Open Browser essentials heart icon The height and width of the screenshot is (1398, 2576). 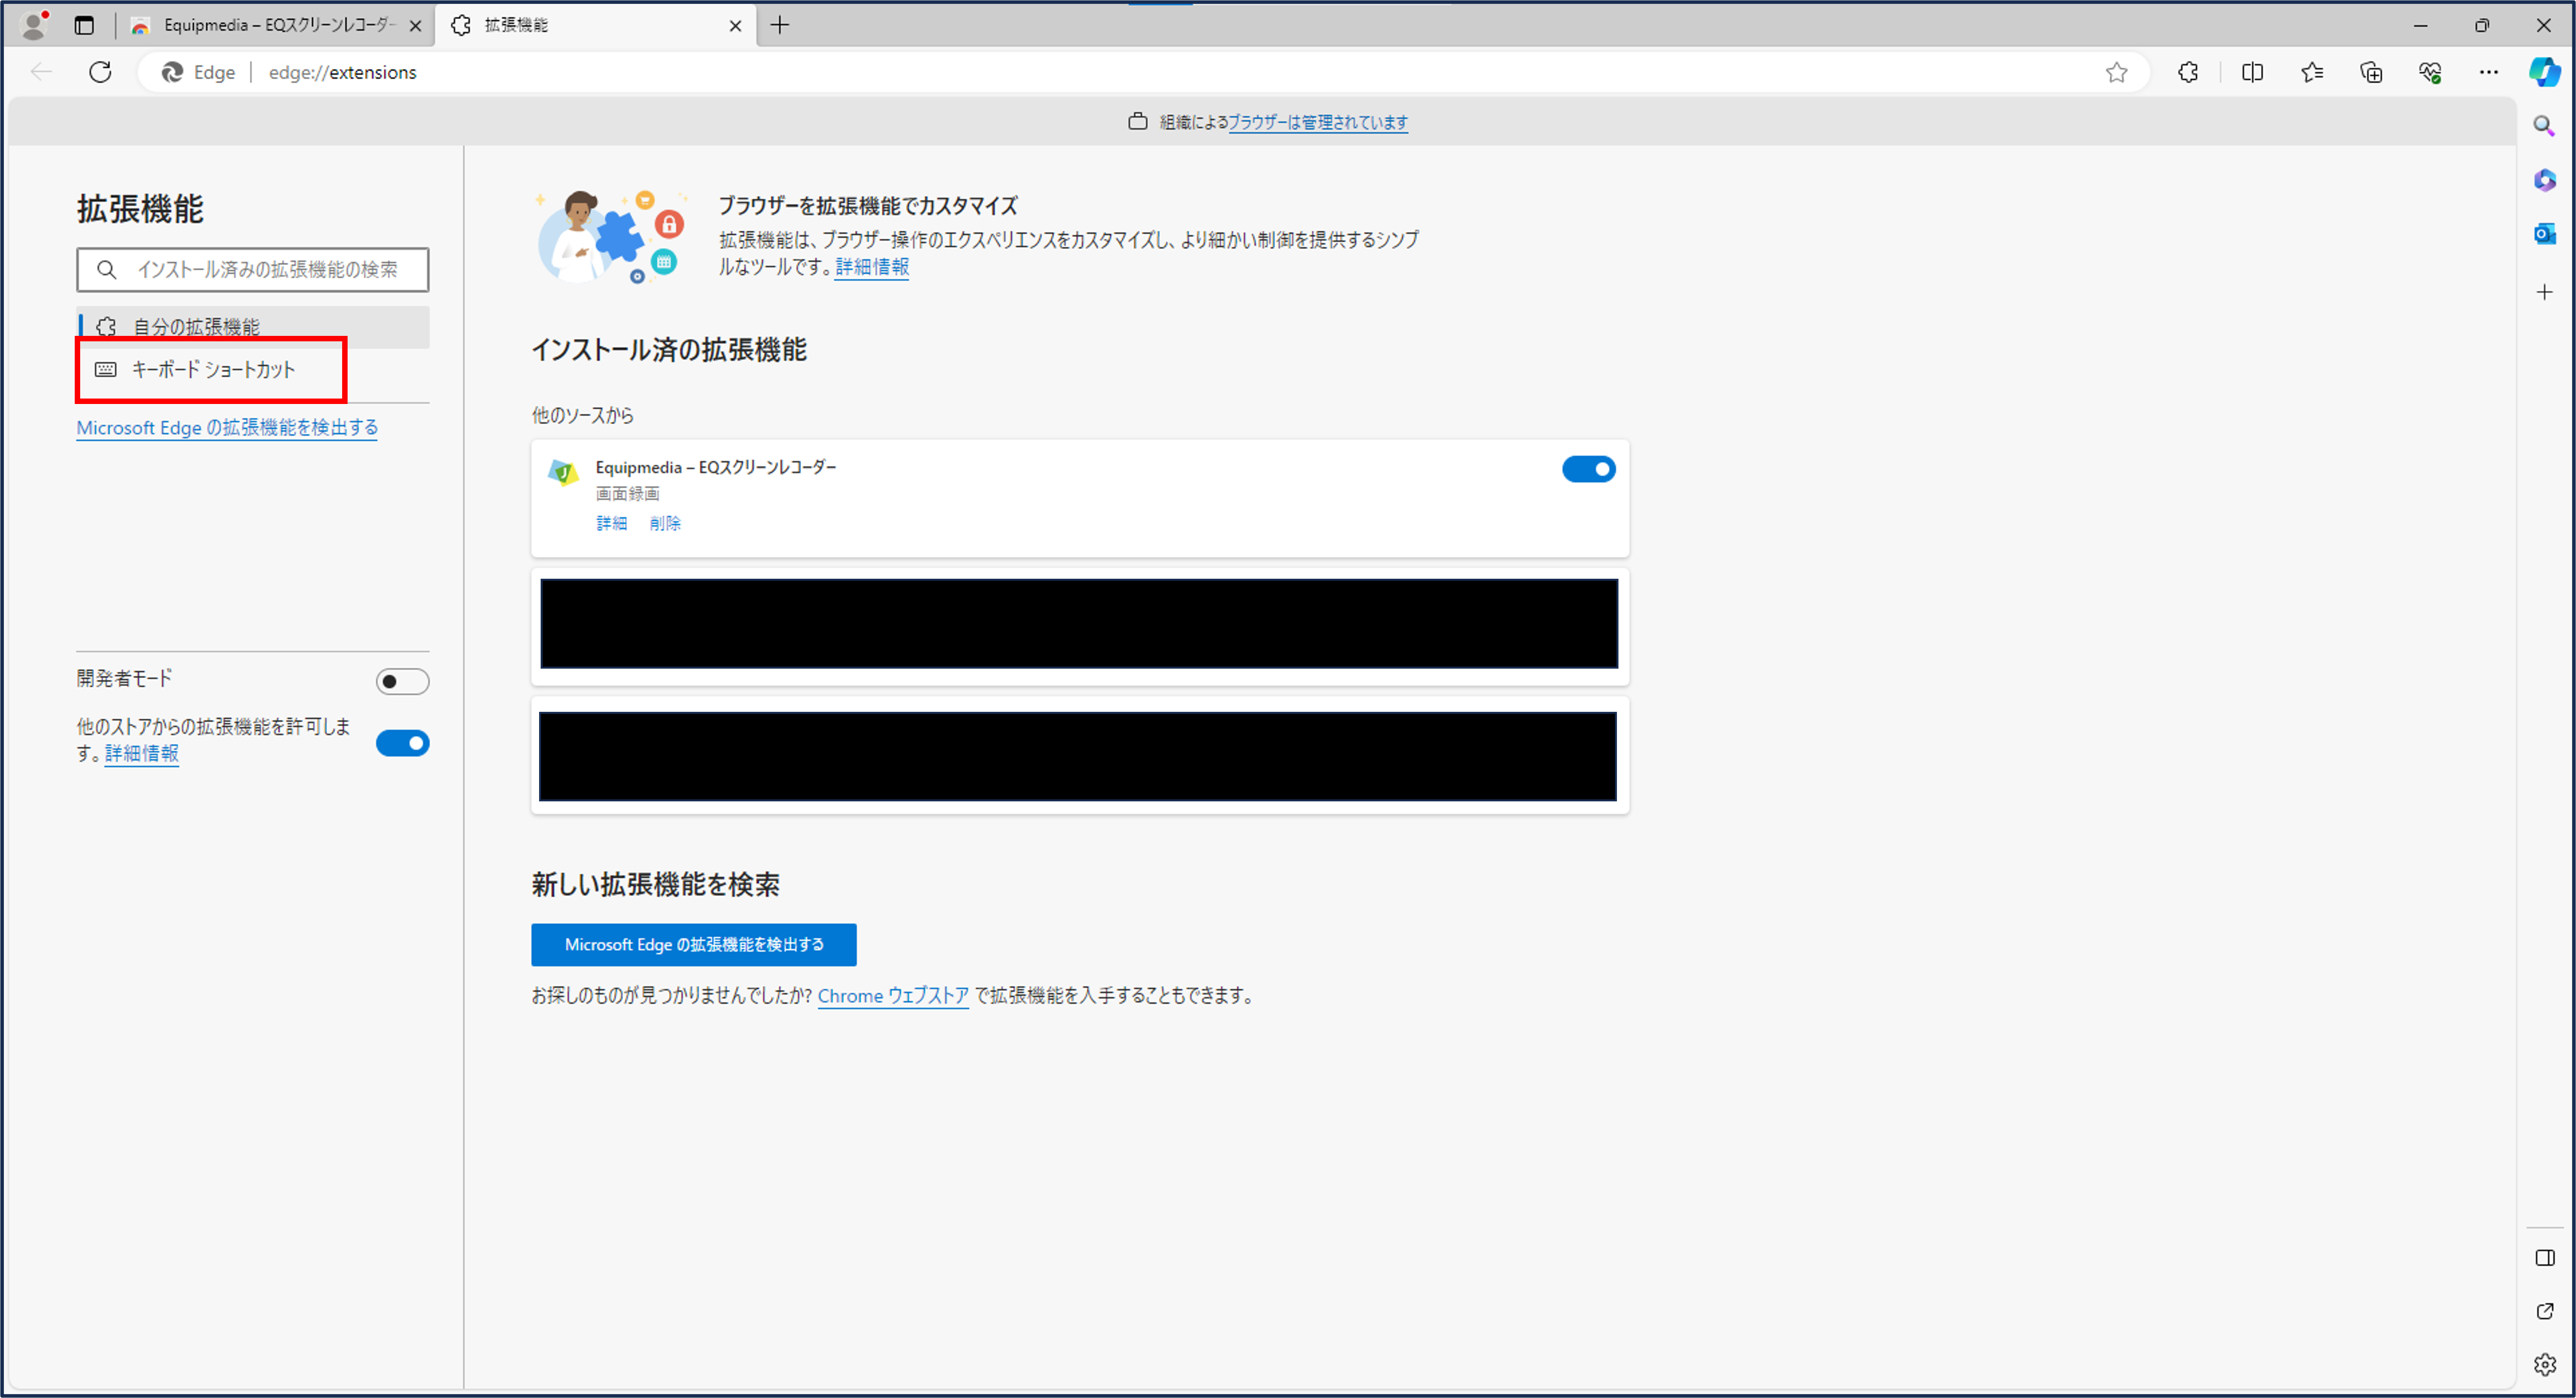pyautogui.click(x=2430, y=72)
